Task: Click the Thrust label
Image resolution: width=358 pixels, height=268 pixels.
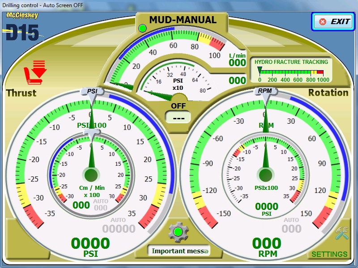Action: coord(21,93)
